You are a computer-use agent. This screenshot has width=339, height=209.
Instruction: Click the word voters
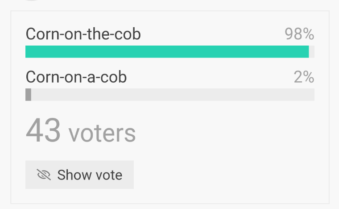coord(102,133)
